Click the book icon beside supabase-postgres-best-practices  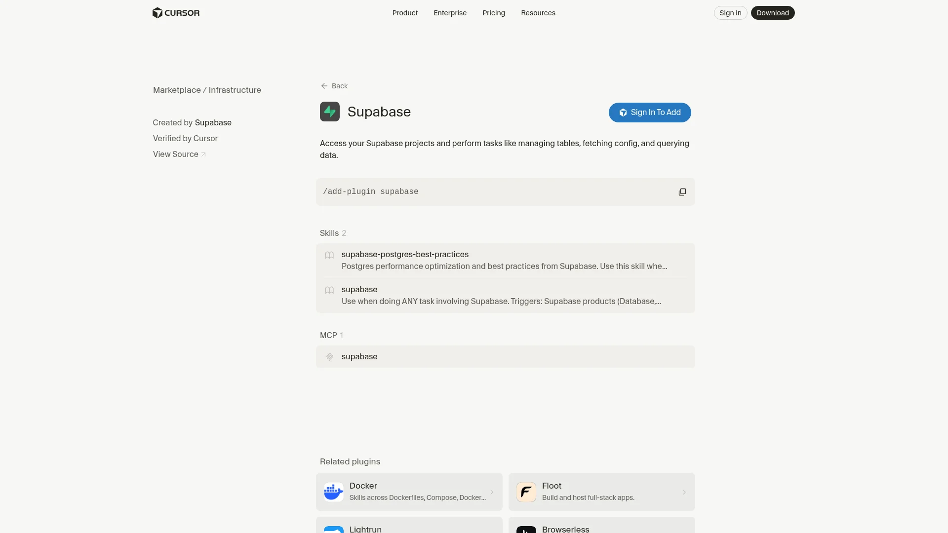click(329, 255)
